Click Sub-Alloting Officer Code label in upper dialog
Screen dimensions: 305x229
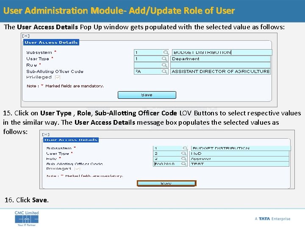55,72
